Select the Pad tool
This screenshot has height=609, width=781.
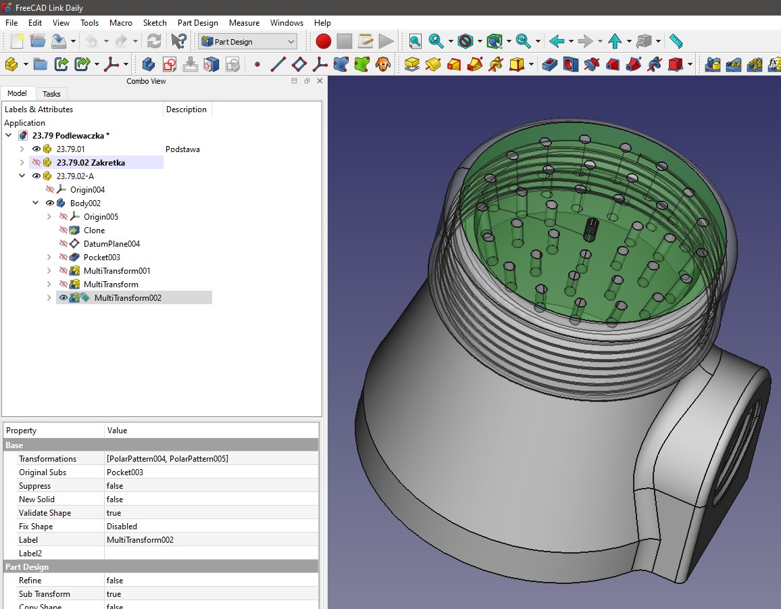point(412,64)
